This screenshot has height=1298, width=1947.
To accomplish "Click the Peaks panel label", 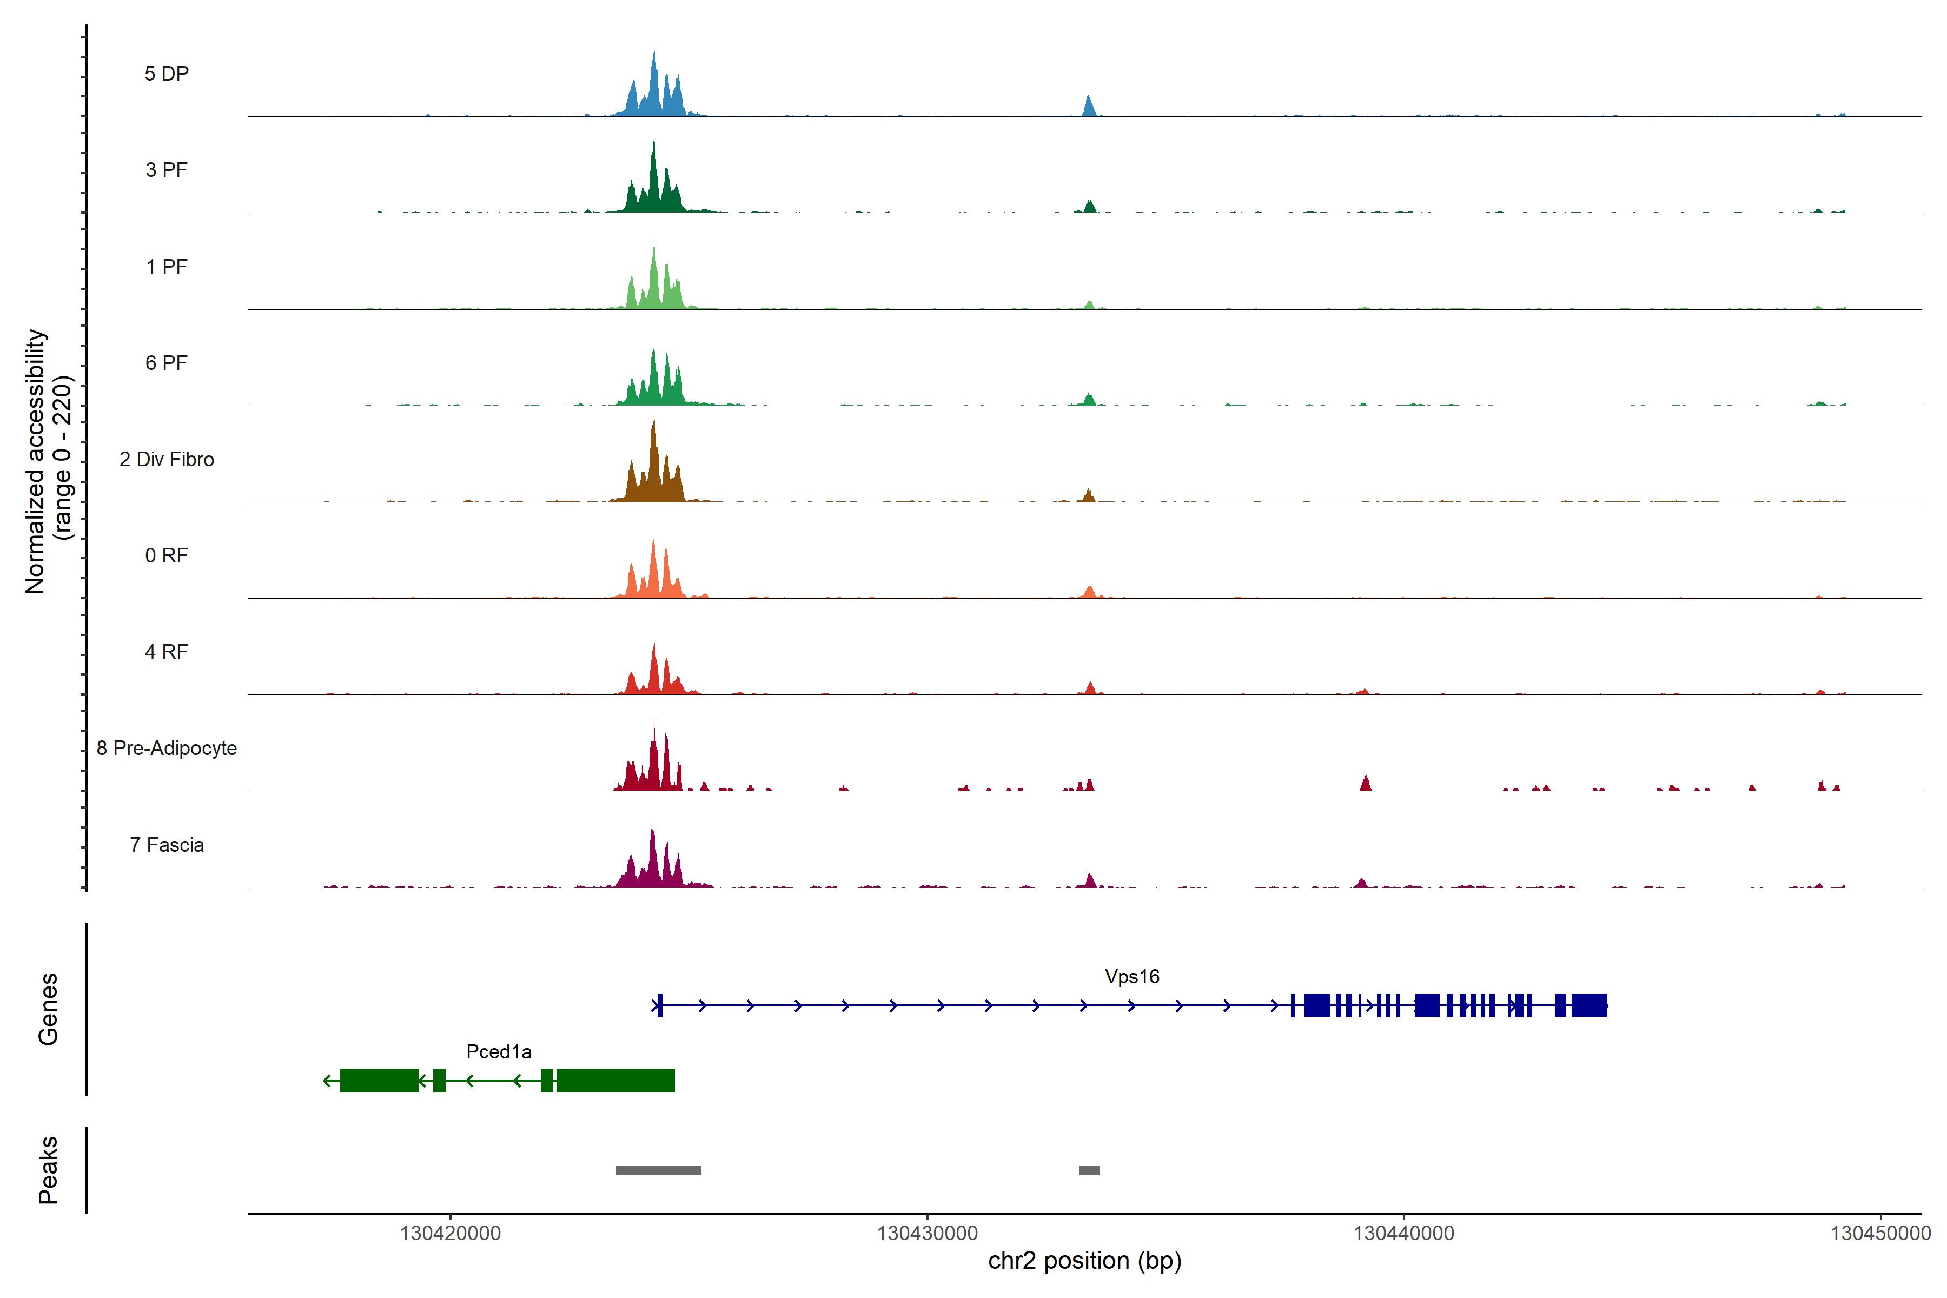I will point(48,1170).
